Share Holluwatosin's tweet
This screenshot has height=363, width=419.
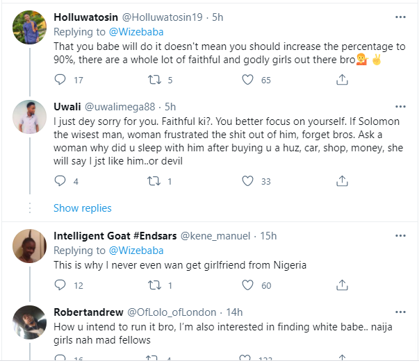point(341,80)
